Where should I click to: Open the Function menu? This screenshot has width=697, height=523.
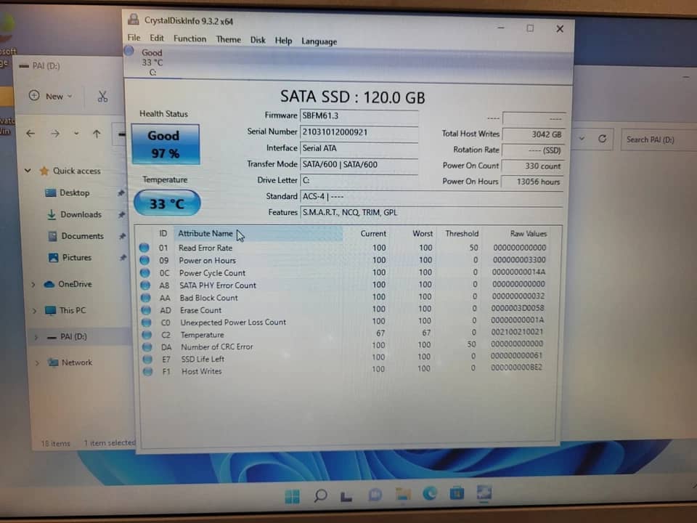(x=189, y=38)
